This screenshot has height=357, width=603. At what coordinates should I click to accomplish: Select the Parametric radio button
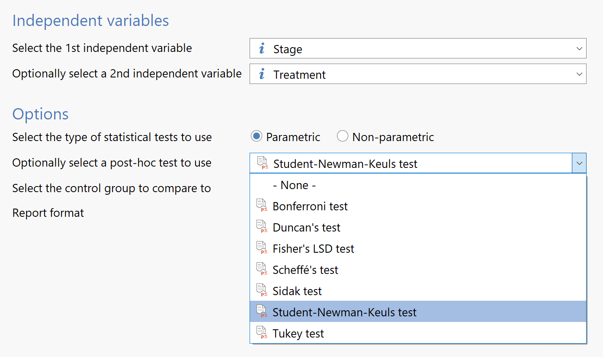point(257,137)
